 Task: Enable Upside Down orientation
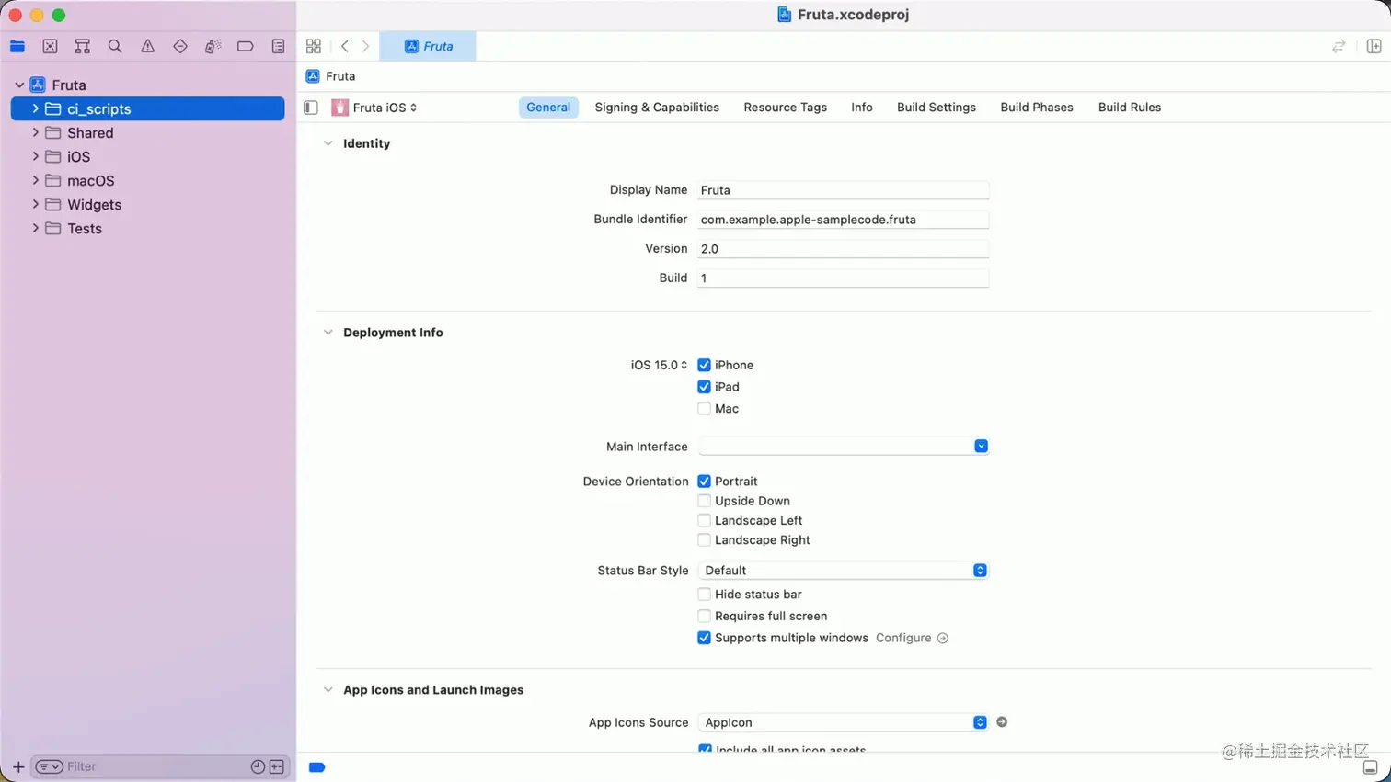point(704,501)
